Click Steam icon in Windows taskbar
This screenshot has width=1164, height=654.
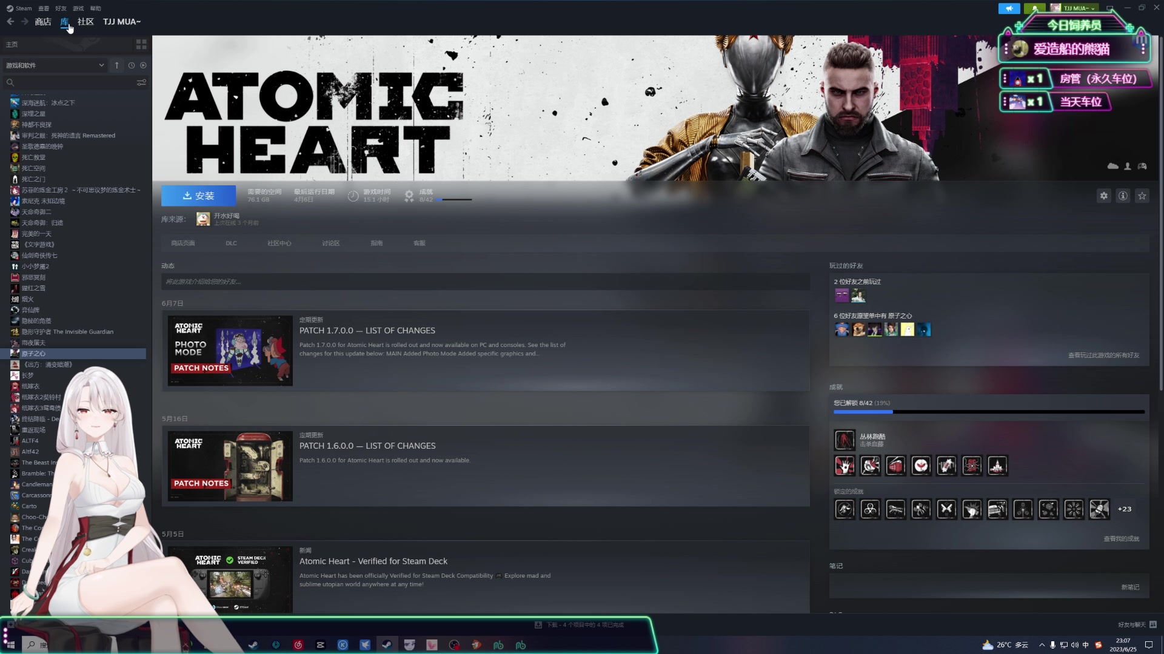pyautogui.click(x=386, y=645)
